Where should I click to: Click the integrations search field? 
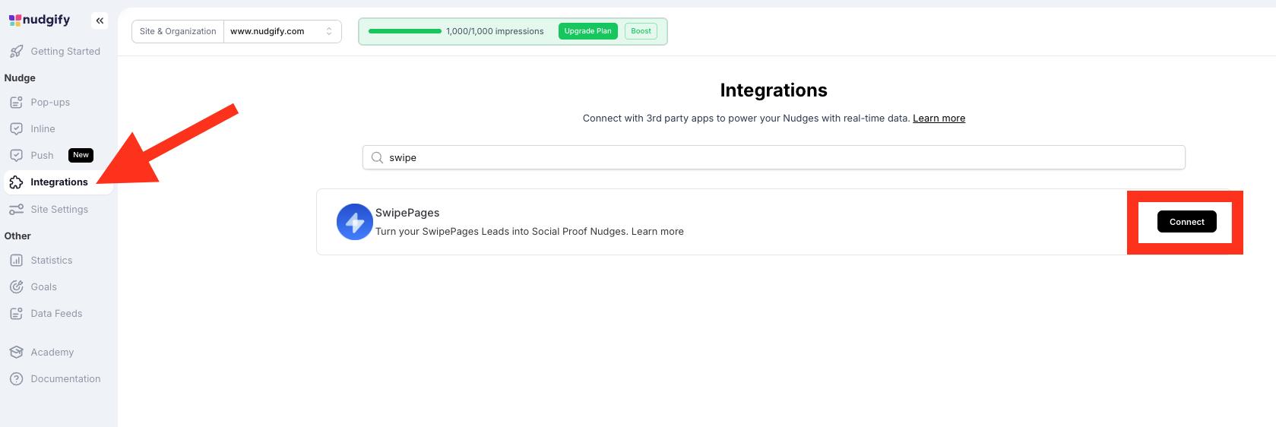[x=774, y=158]
